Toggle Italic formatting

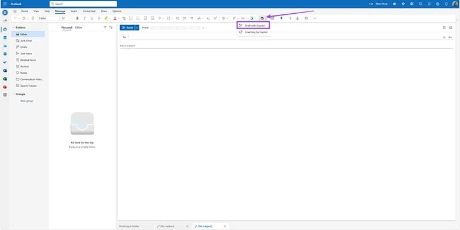(85, 18)
